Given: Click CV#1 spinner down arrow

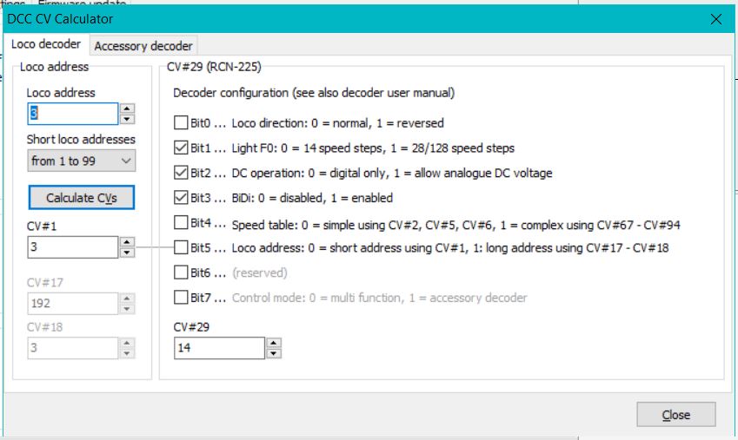Looking at the screenshot, I should (127, 253).
